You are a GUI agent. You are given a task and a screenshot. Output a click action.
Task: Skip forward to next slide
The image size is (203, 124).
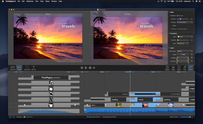pyautogui.click(x=94, y=68)
